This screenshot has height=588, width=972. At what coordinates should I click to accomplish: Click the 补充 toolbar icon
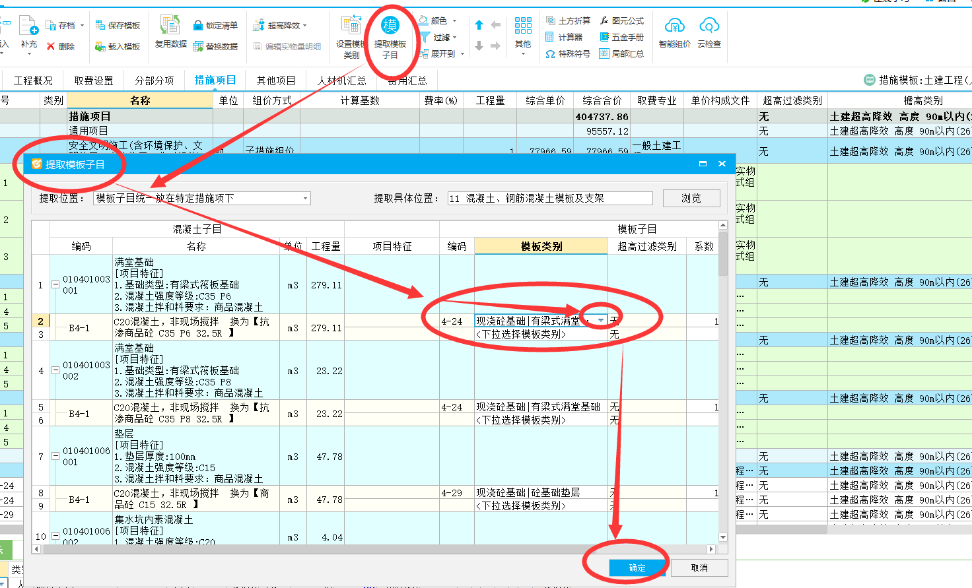pyautogui.click(x=28, y=26)
